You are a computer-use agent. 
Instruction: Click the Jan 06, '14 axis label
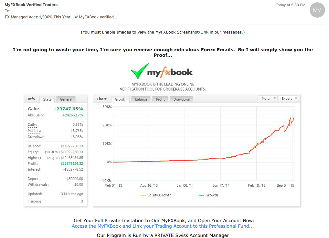pyautogui.click(x=185, y=185)
